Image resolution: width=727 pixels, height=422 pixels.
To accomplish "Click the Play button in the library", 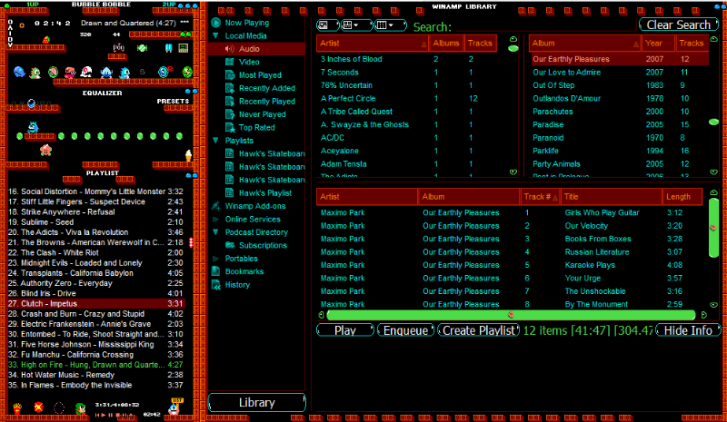I will click(x=345, y=330).
